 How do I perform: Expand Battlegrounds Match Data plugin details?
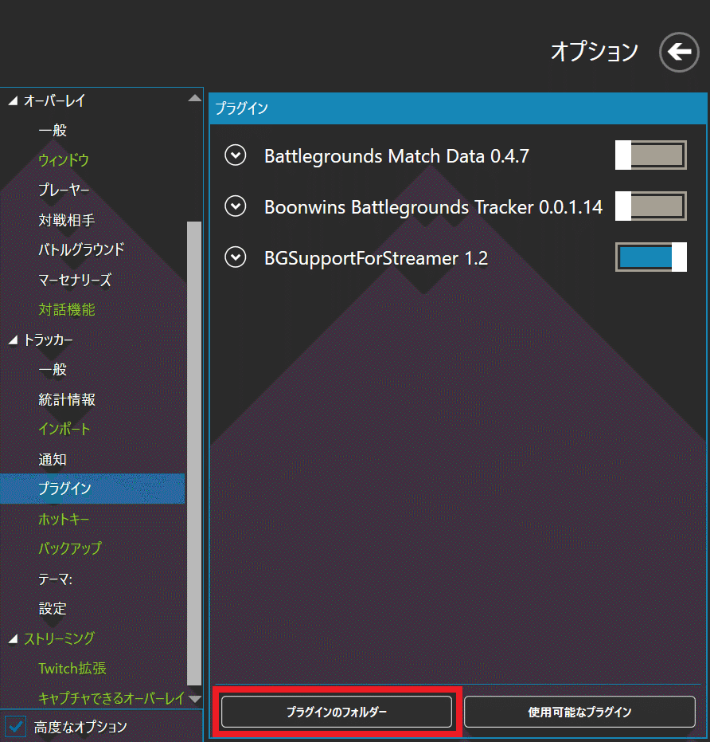(236, 155)
